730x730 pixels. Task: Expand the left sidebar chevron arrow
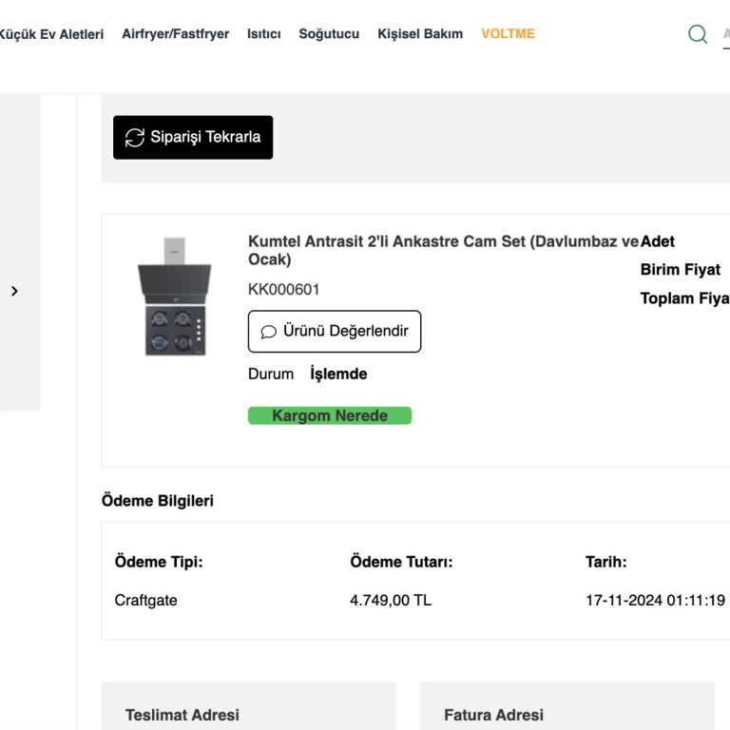click(x=14, y=291)
